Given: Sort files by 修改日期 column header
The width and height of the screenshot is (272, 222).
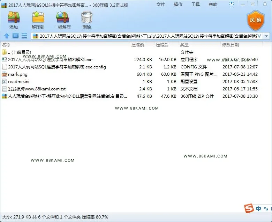Looking at the screenshot, I should tap(231, 45).
